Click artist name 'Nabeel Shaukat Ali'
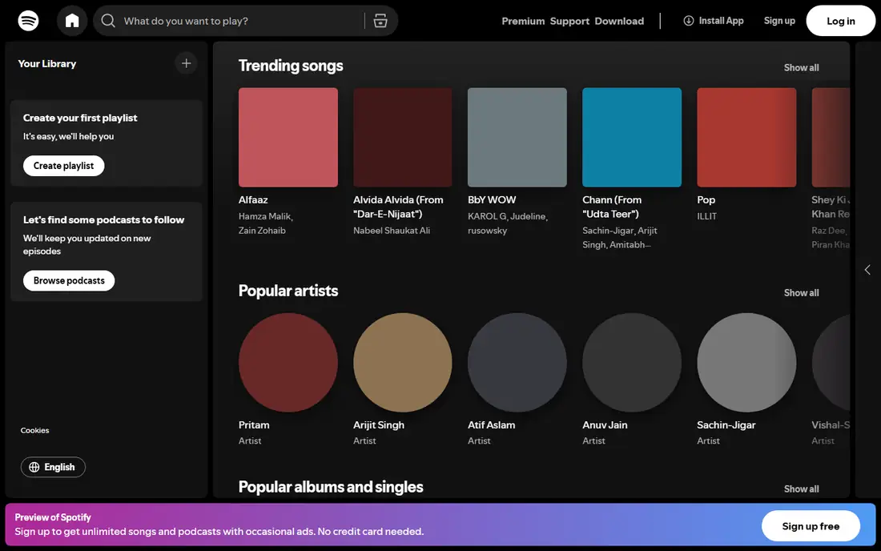 [x=392, y=231]
